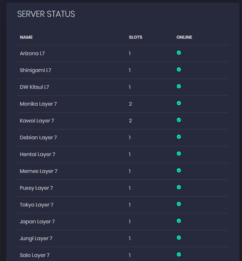Click the Kawai Layer 7 online checkmark

pos(179,120)
